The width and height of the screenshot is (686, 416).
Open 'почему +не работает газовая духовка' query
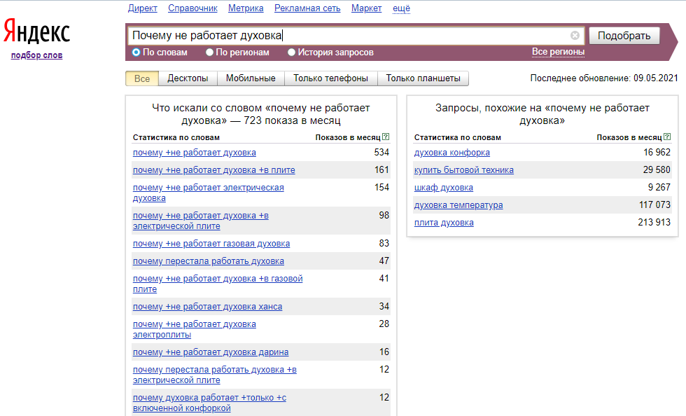[211, 244]
